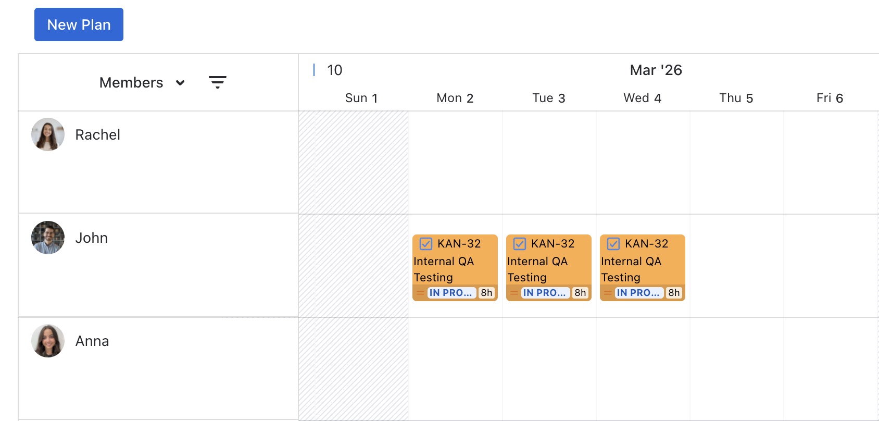The height and width of the screenshot is (421, 879).
Task: Open the Internal QA Testing title on Wednesday's card
Action: [631, 269]
